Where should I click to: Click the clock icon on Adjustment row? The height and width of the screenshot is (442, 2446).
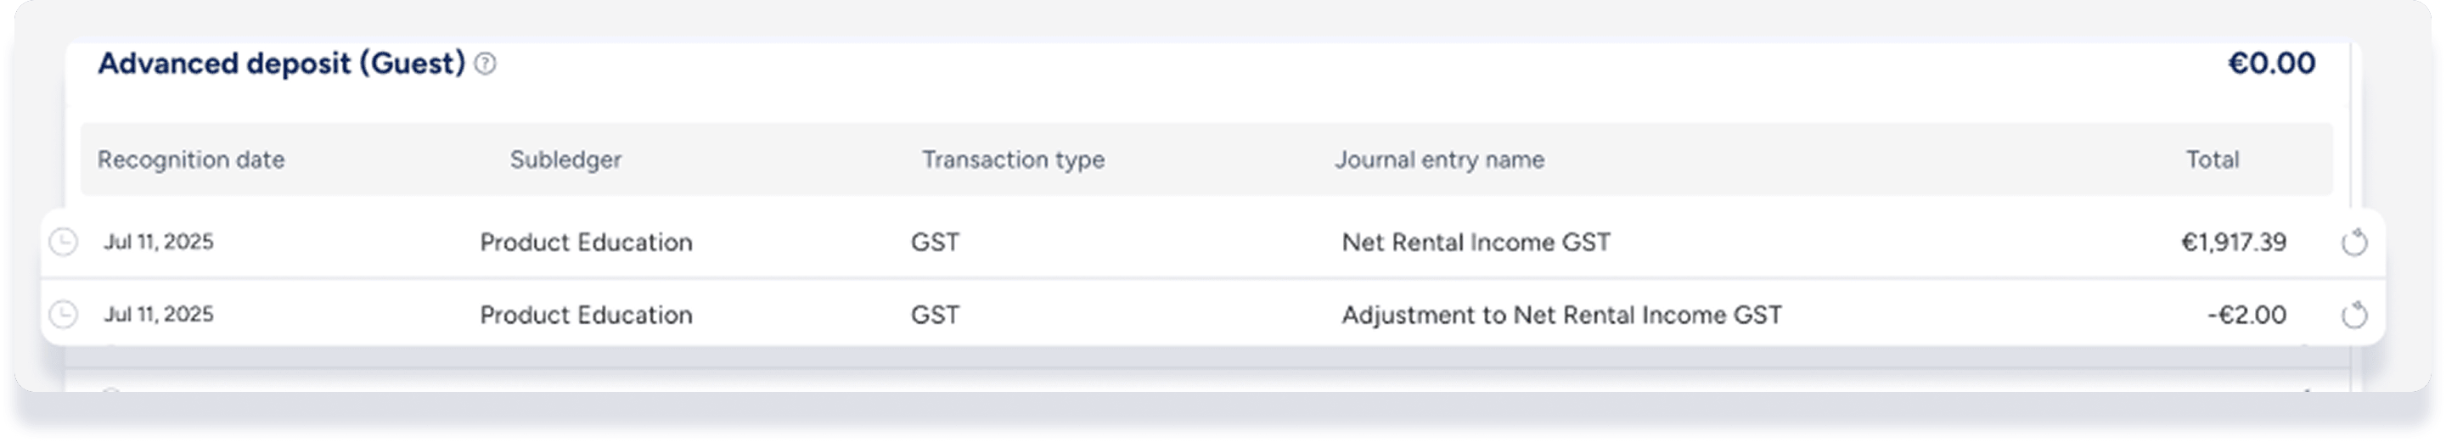63,314
